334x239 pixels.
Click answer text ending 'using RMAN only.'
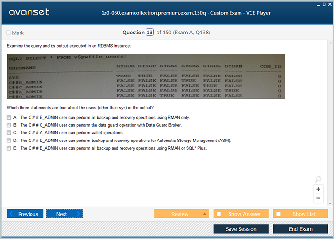(105, 118)
